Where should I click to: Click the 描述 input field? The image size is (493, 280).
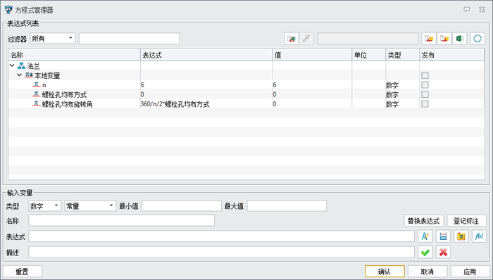pos(221,252)
